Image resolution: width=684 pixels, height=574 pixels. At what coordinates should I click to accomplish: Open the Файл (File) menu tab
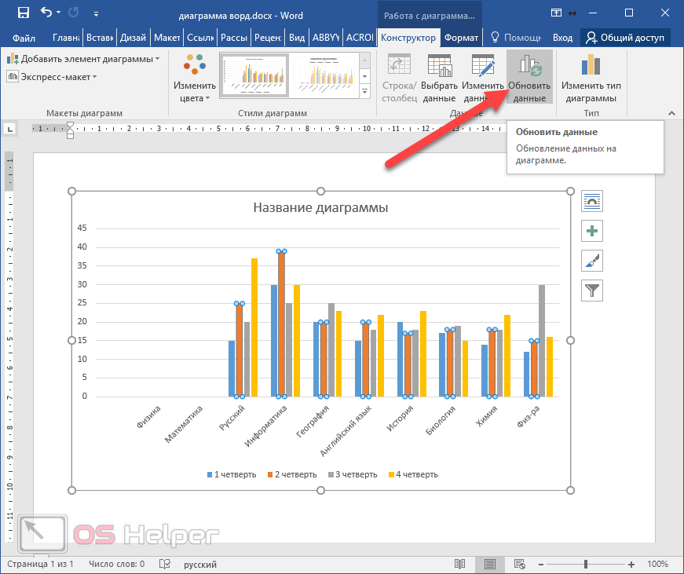click(x=24, y=38)
